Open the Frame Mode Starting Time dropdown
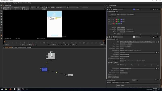162x91 pixels. (x=124, y=50)
